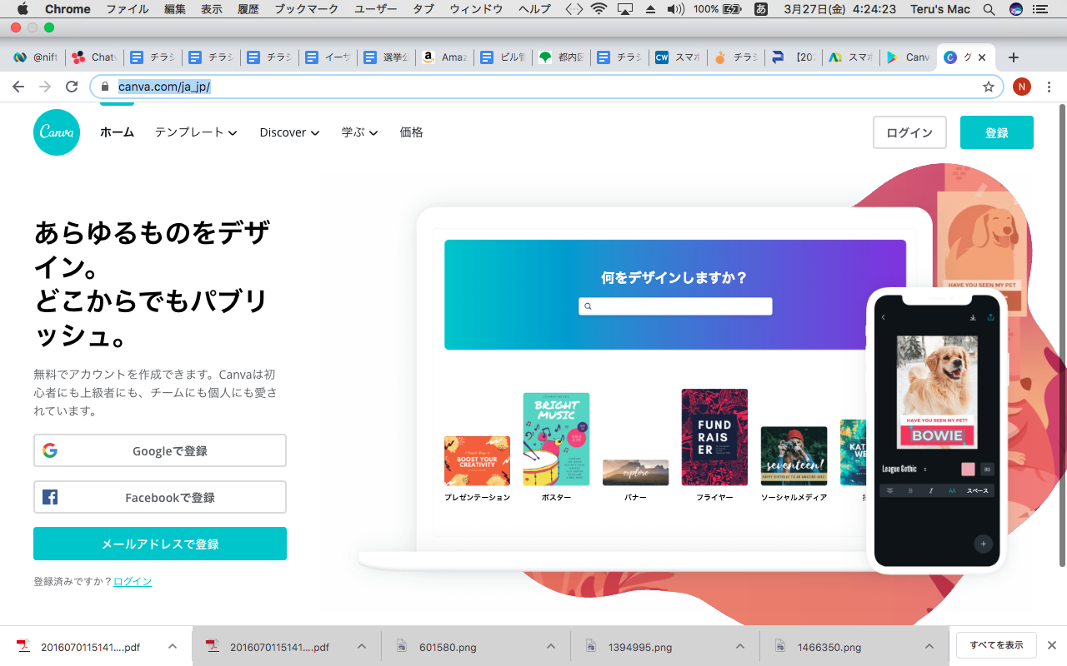
Task: Click the メールアドレスで登録 button
Action: pos(160,544)
